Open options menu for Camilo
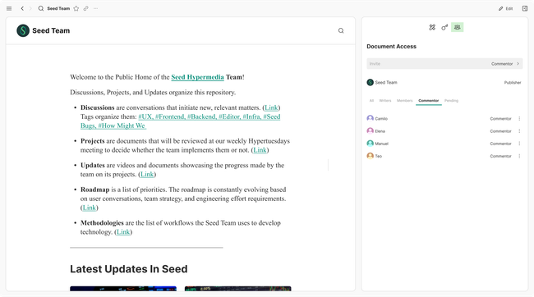534x297 pixels. [519, 119]
